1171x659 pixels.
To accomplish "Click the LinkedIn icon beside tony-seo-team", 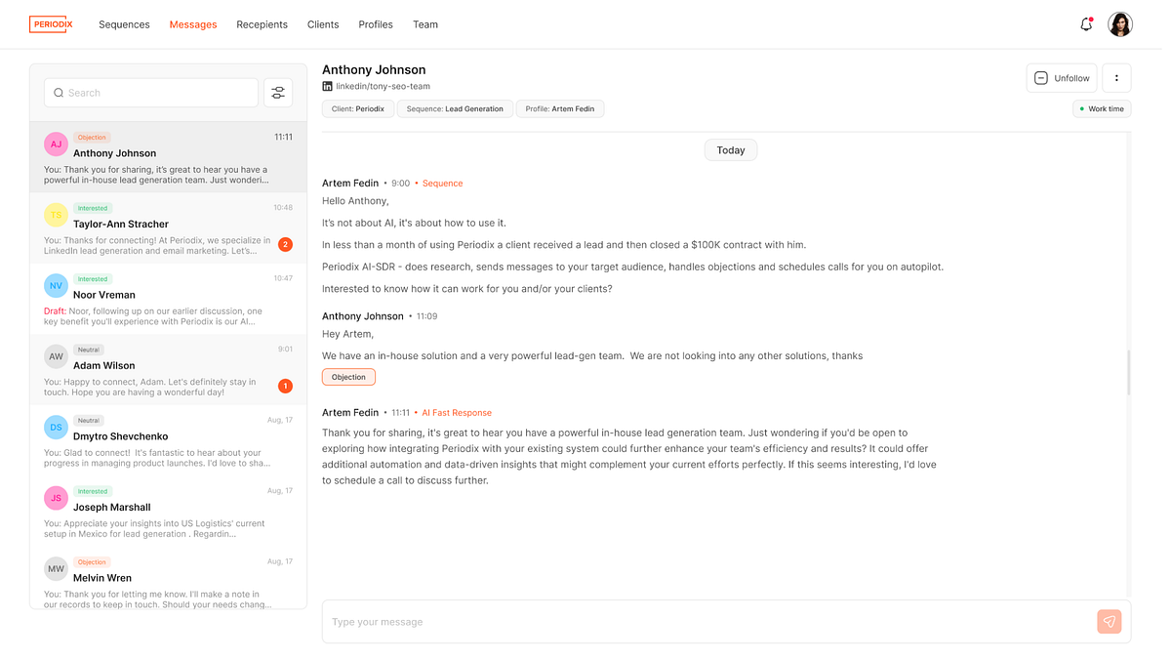I will (326, 87).
